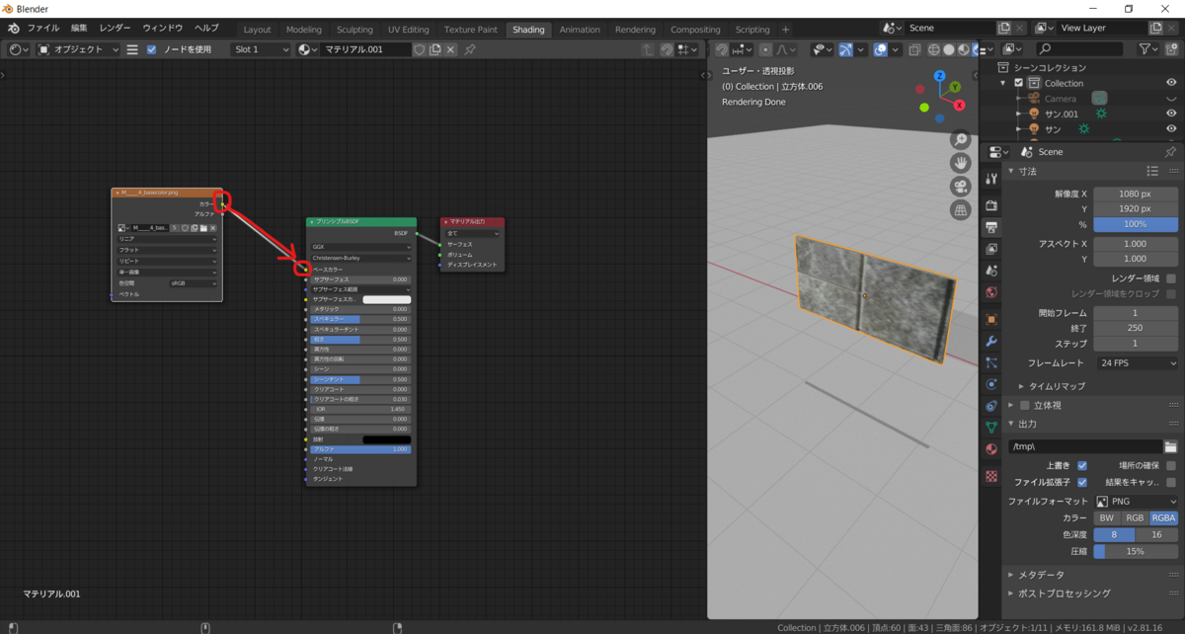Screen dimensions: 1185x634
Task: Add a workspace with the plus tab
Action: 785,30
